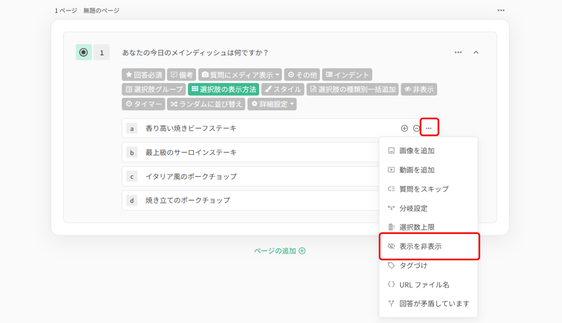
Task: Toggle the 備考 note button
Action: click(x=182, y=75)
